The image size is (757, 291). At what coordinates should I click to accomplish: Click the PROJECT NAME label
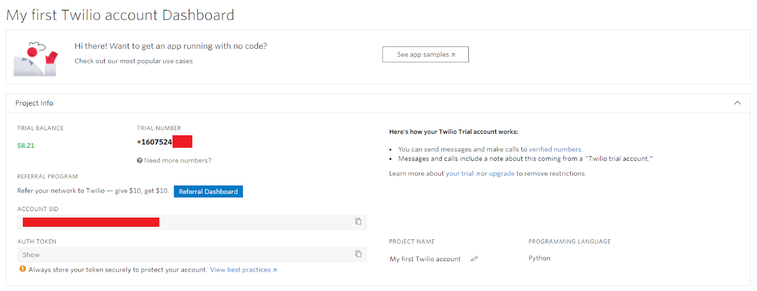pyautogui.click(x=412, y=242)
